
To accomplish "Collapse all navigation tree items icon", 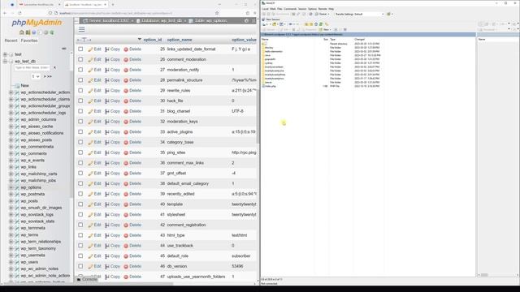I will pos(64,49).
